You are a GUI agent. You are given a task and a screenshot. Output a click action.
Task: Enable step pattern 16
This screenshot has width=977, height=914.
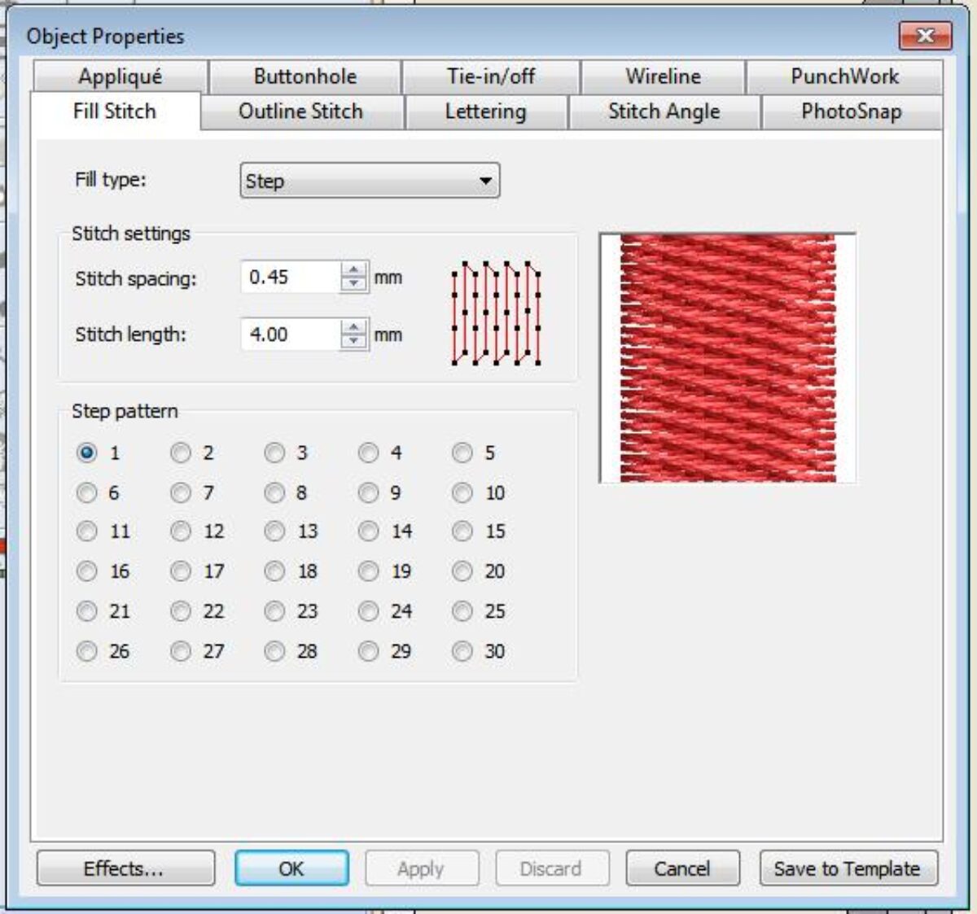coord(87,571)
